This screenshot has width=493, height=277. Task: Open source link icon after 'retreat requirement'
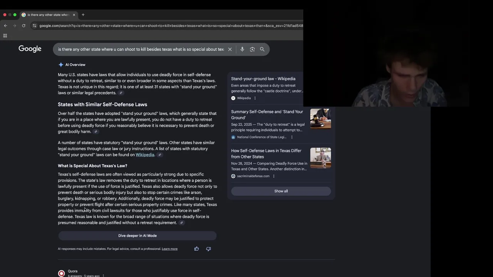pos(182,223)
